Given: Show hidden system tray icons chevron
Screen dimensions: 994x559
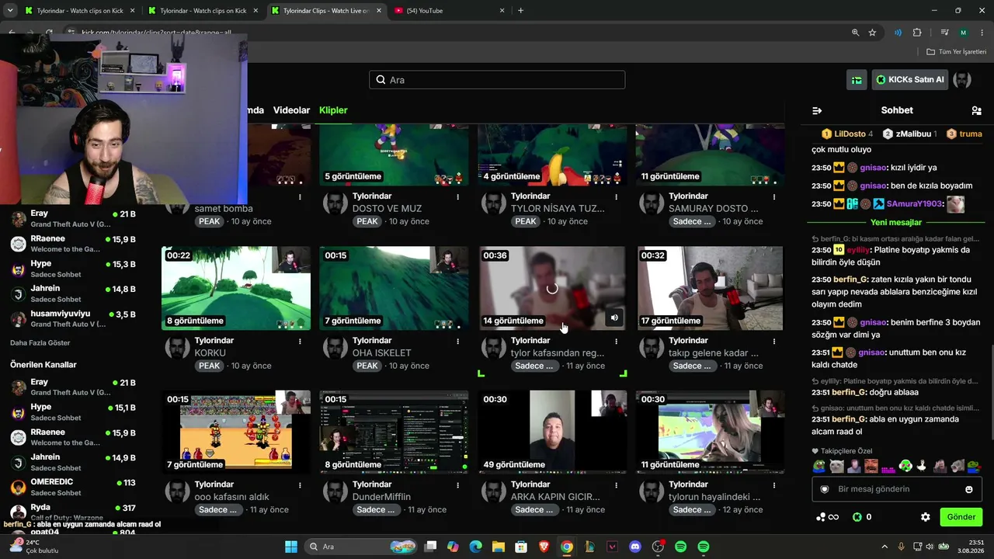Looking at the screenshot, I should [x=885, y=547].
